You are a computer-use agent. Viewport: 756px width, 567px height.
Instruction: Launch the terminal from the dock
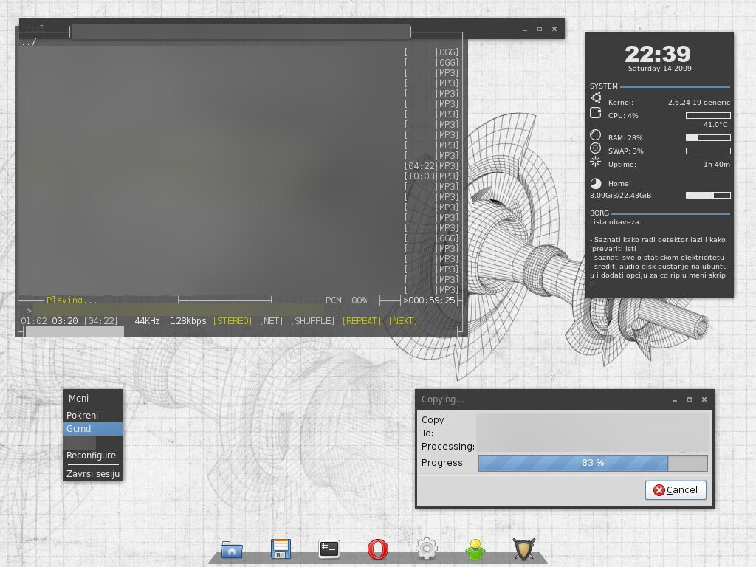329,549
